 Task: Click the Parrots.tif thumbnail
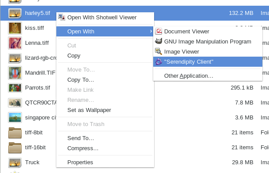[x=15, y=88]
